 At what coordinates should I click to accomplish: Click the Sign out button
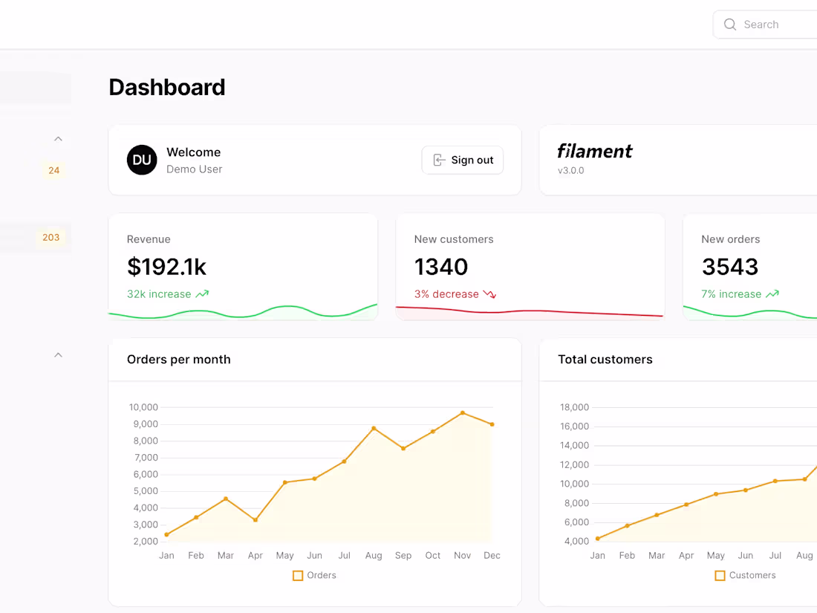click(462, 160)
